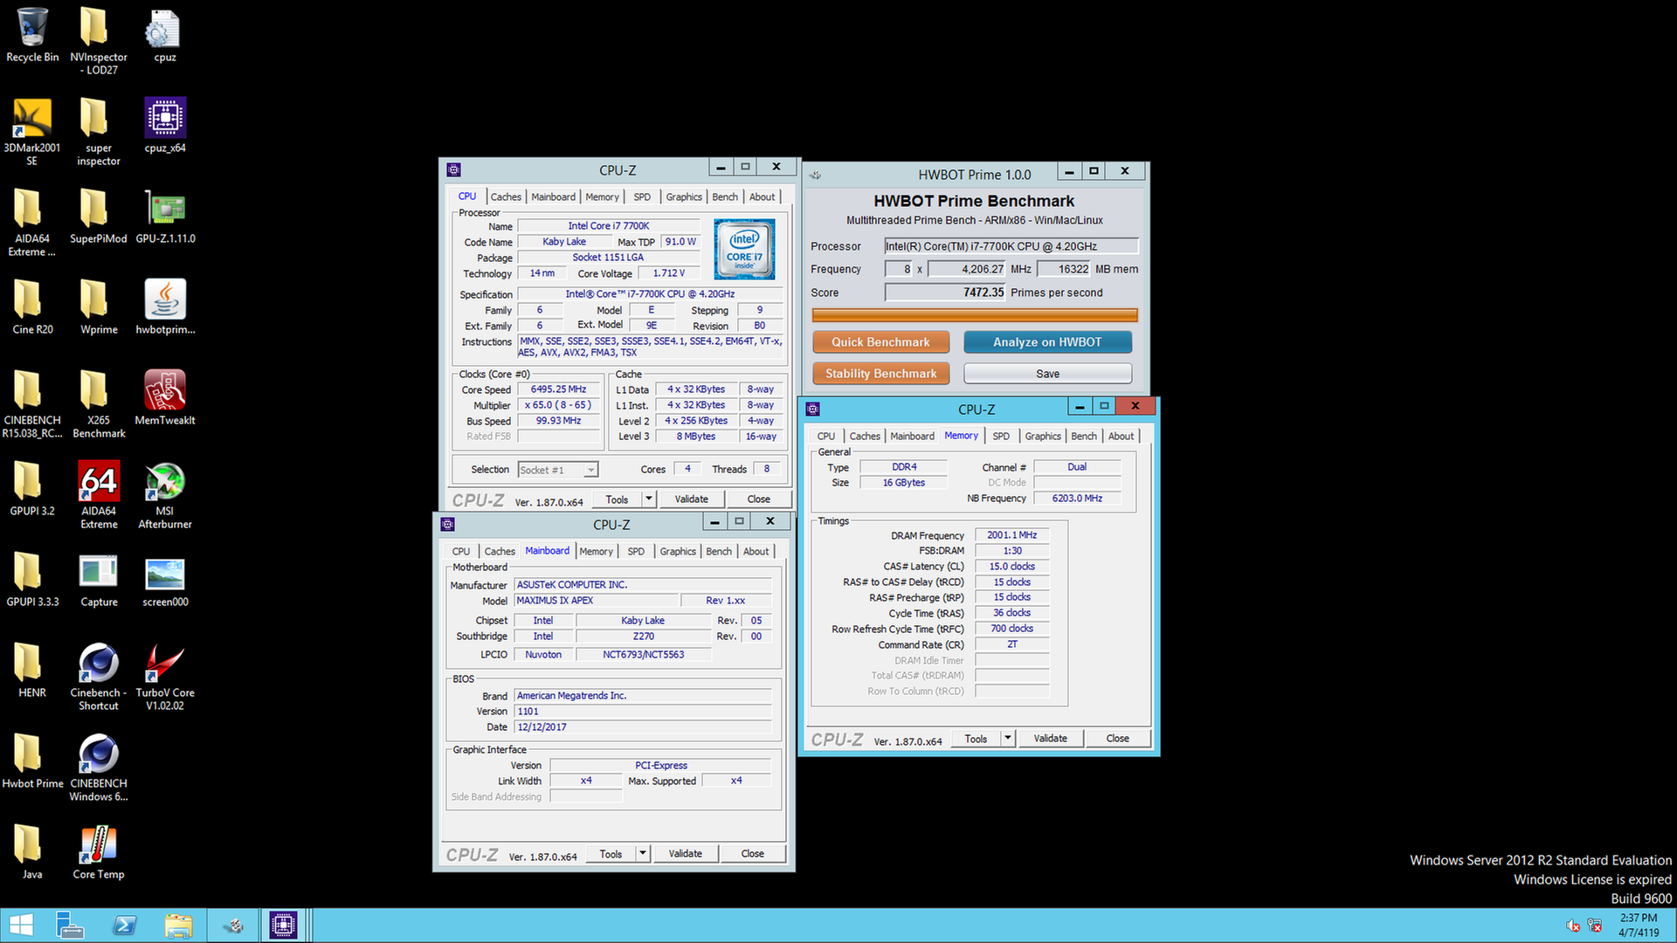
Task: Click the DRAM Frequency value 2001.1 MHz
Action: 1011,535
